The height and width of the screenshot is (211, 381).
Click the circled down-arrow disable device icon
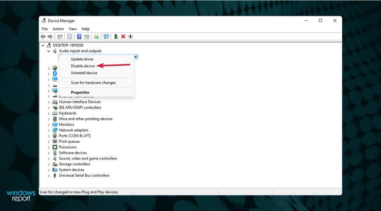(130, 37)
